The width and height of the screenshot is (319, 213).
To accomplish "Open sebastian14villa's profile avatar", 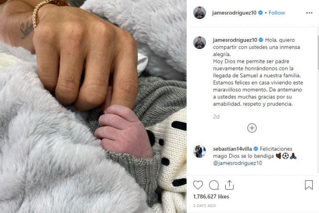I will point(199,151).
